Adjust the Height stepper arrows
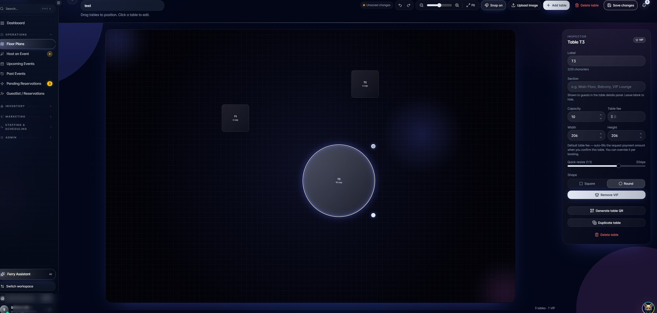This screenshot has width=657, height=313. (641, 135)
